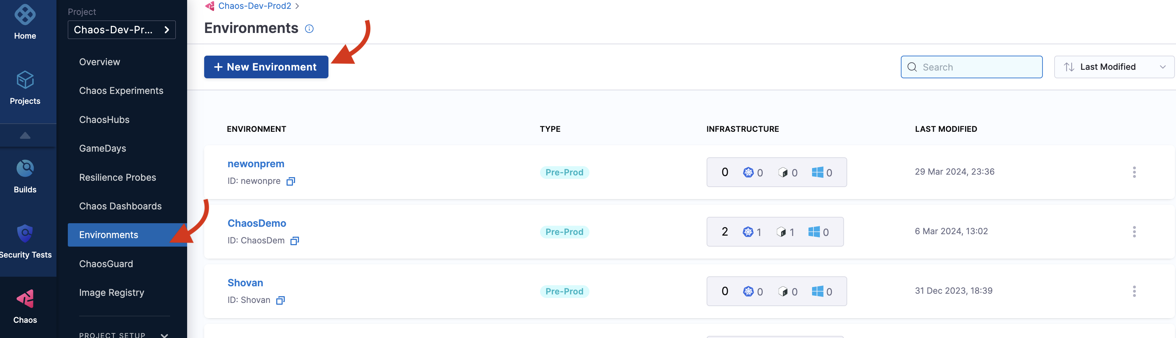Copy the Shovan environment ID
The height and width of the screenshot is (338, 1176).
click(281, 300)
